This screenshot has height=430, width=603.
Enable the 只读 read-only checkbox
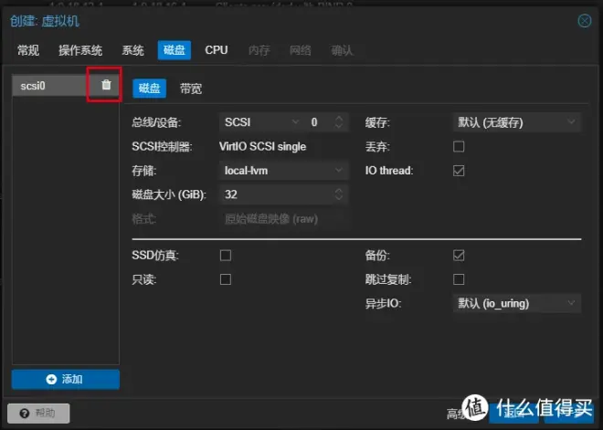(226, 279)
